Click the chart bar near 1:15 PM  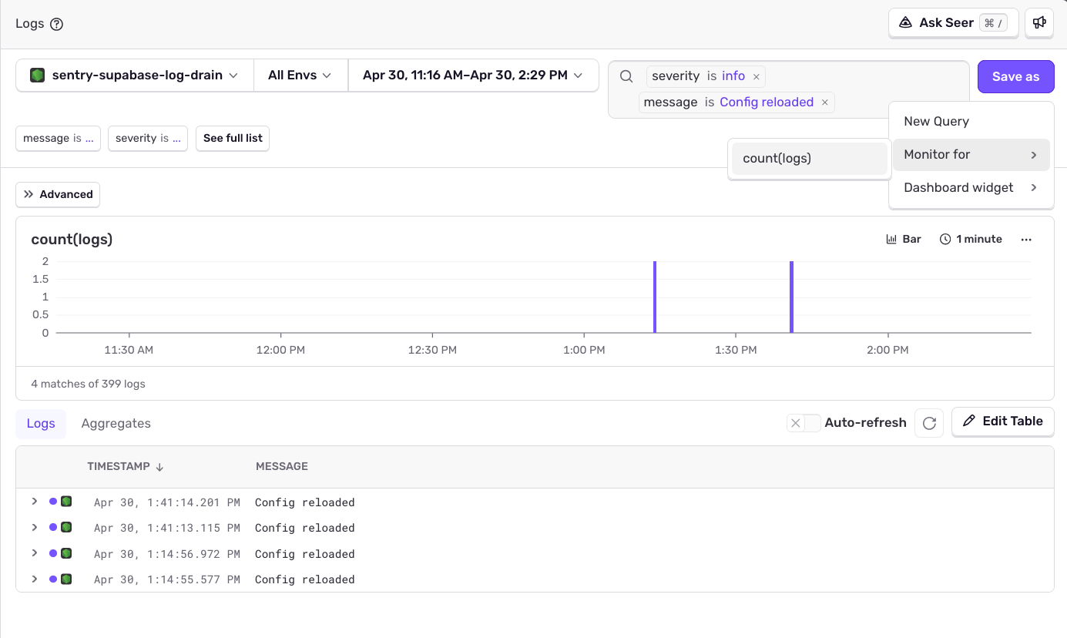click(655, 297)
